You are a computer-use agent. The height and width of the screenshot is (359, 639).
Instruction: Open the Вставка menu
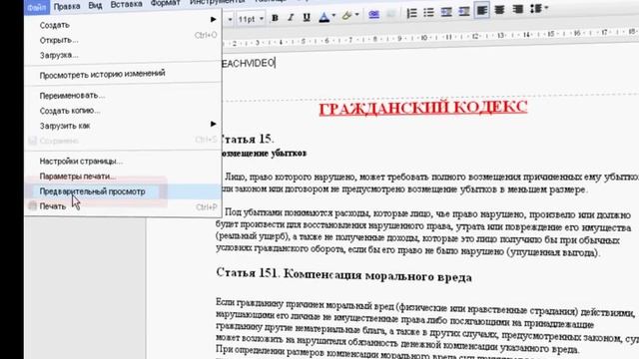point(126,4)
